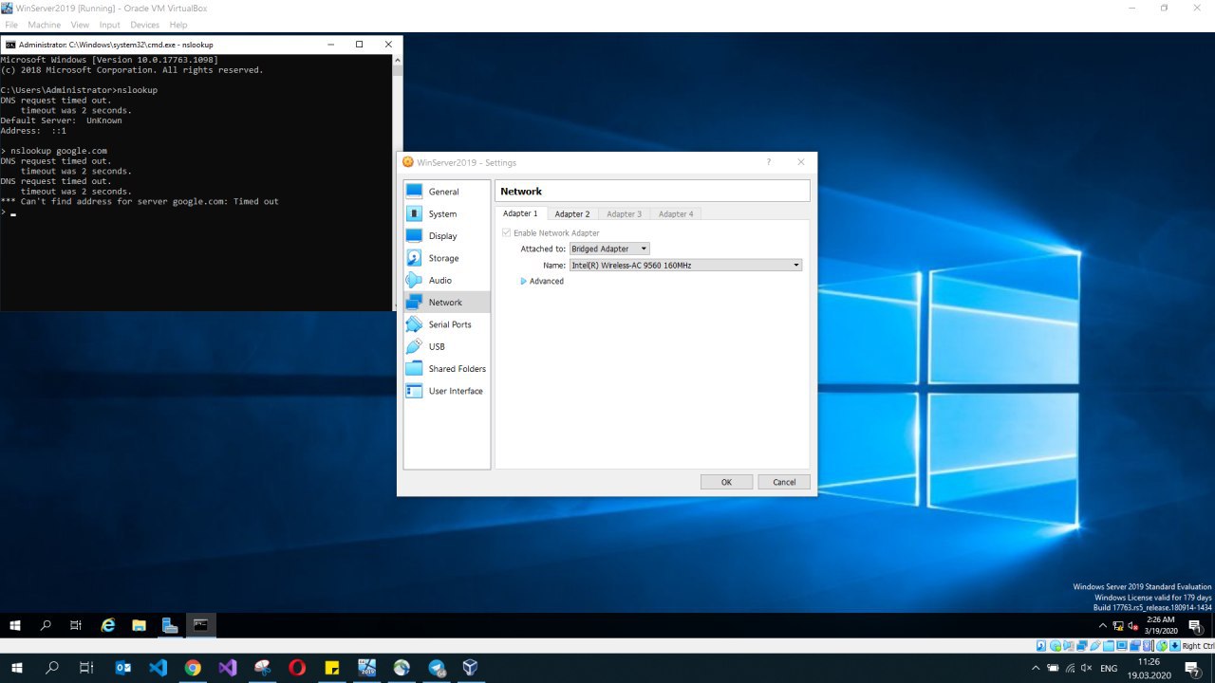Open the System settings category

pos(446,213)
